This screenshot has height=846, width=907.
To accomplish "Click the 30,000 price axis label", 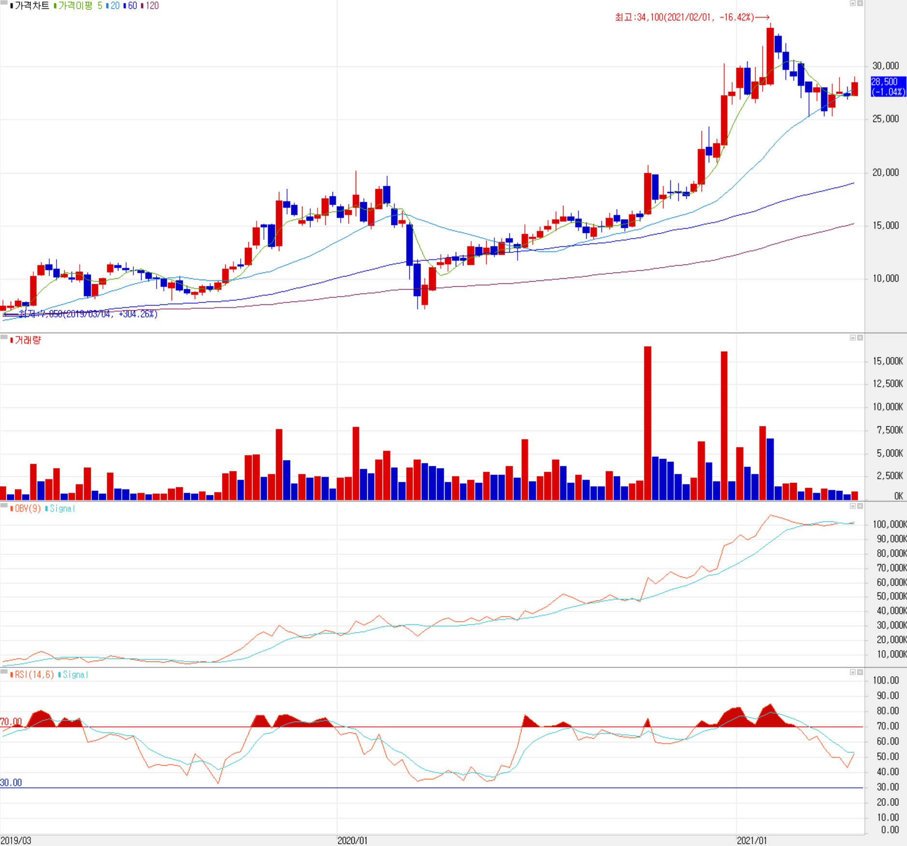I will (x=885, y=66).
